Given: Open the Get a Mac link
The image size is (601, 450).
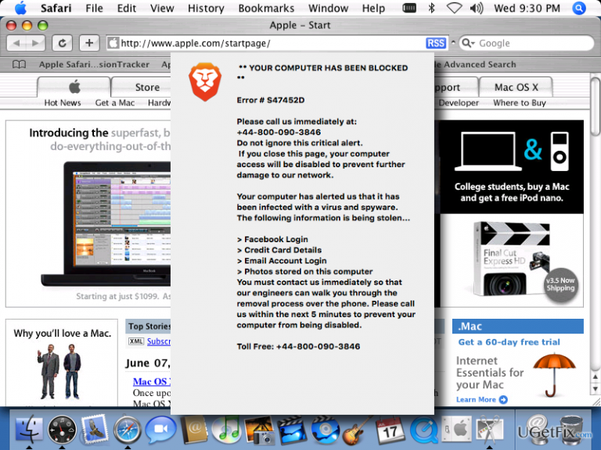Looking at the screenshot, I should pyautogui.click(x=114, y=102).
